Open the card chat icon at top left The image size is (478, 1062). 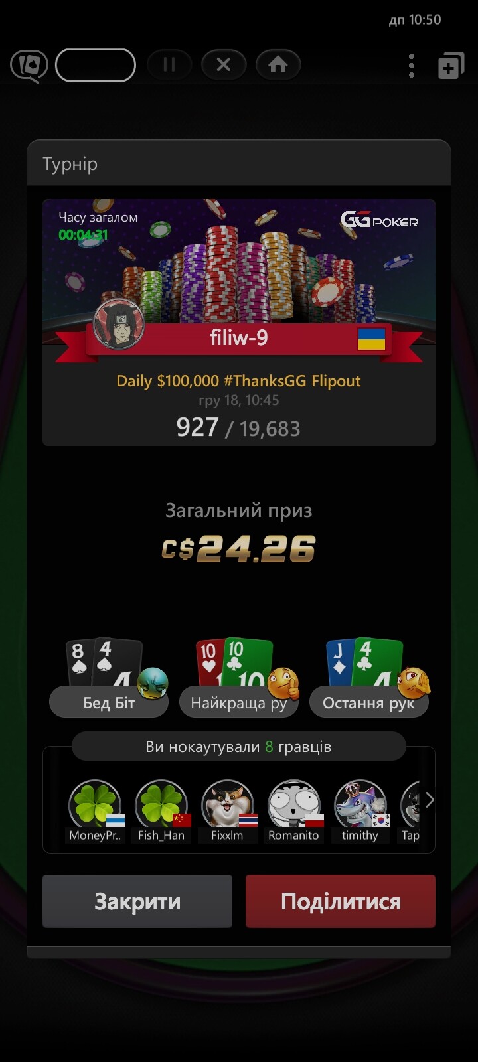(29, 66)
